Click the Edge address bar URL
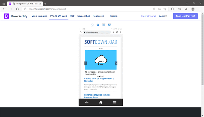The height and width of the screenshot is (117, 204). tap(47, 9)
